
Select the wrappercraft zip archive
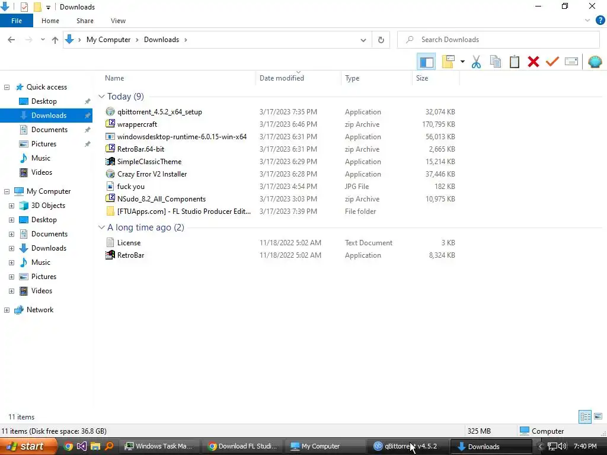[x=137, y=124]
